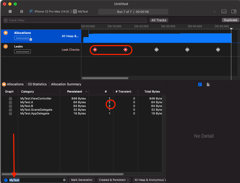Select the MyTest.AppDelegate row
Screen dimensions: 240x183
tap(82, 113)
